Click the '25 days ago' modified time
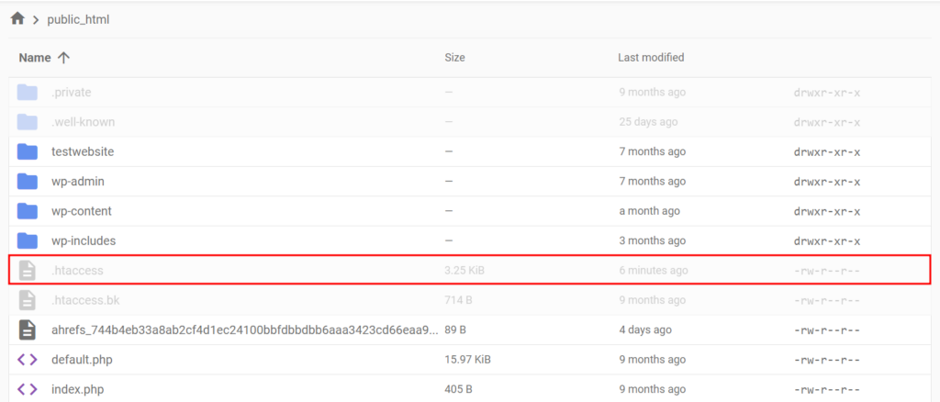Screen dimensions: 940x402 [x=648, y=122]
